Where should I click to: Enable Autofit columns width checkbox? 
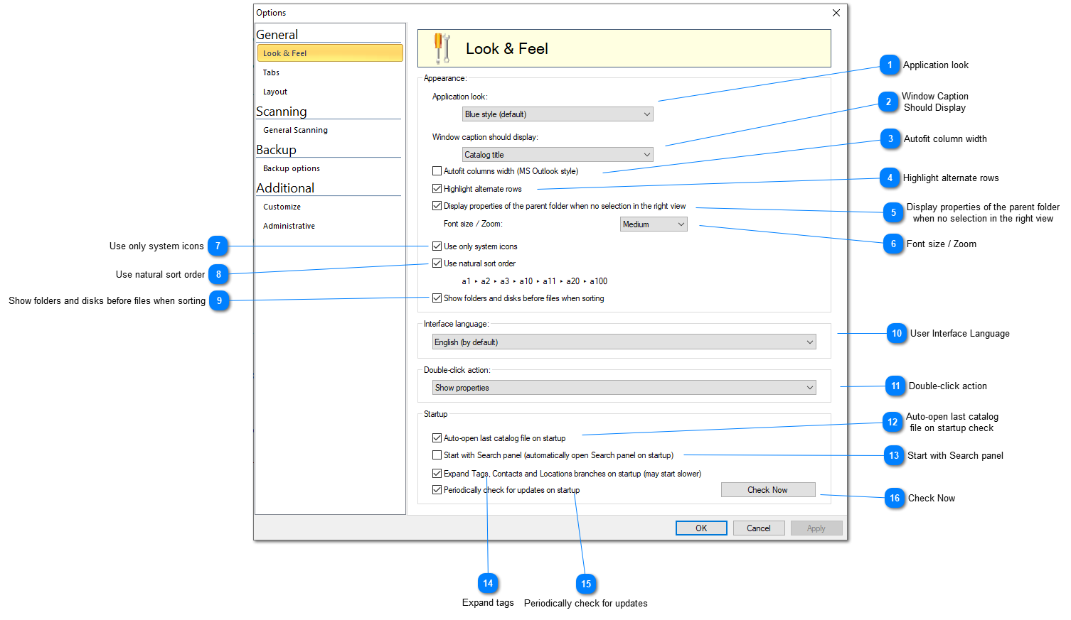437,171
